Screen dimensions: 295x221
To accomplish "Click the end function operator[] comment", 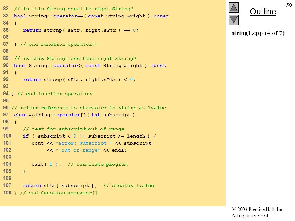I will point(59,193).
